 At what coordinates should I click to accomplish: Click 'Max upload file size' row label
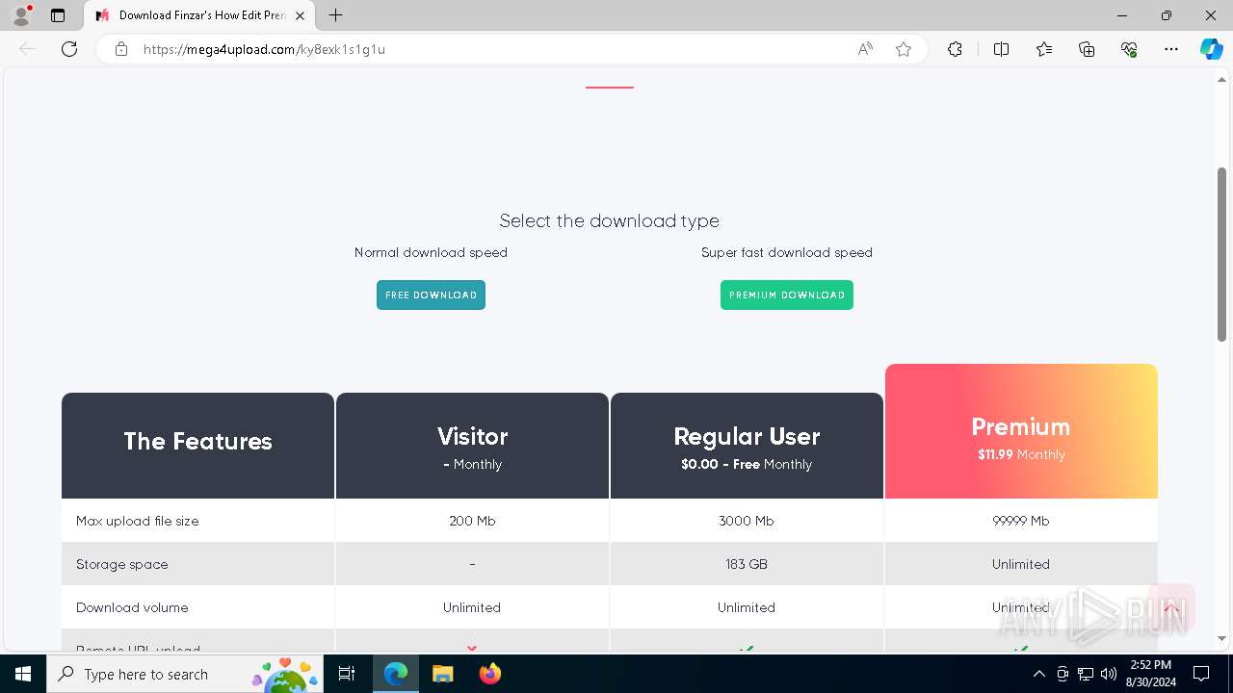pos(138,521)
